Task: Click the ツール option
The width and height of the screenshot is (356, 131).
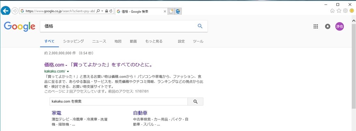Action: click(198, 41)
